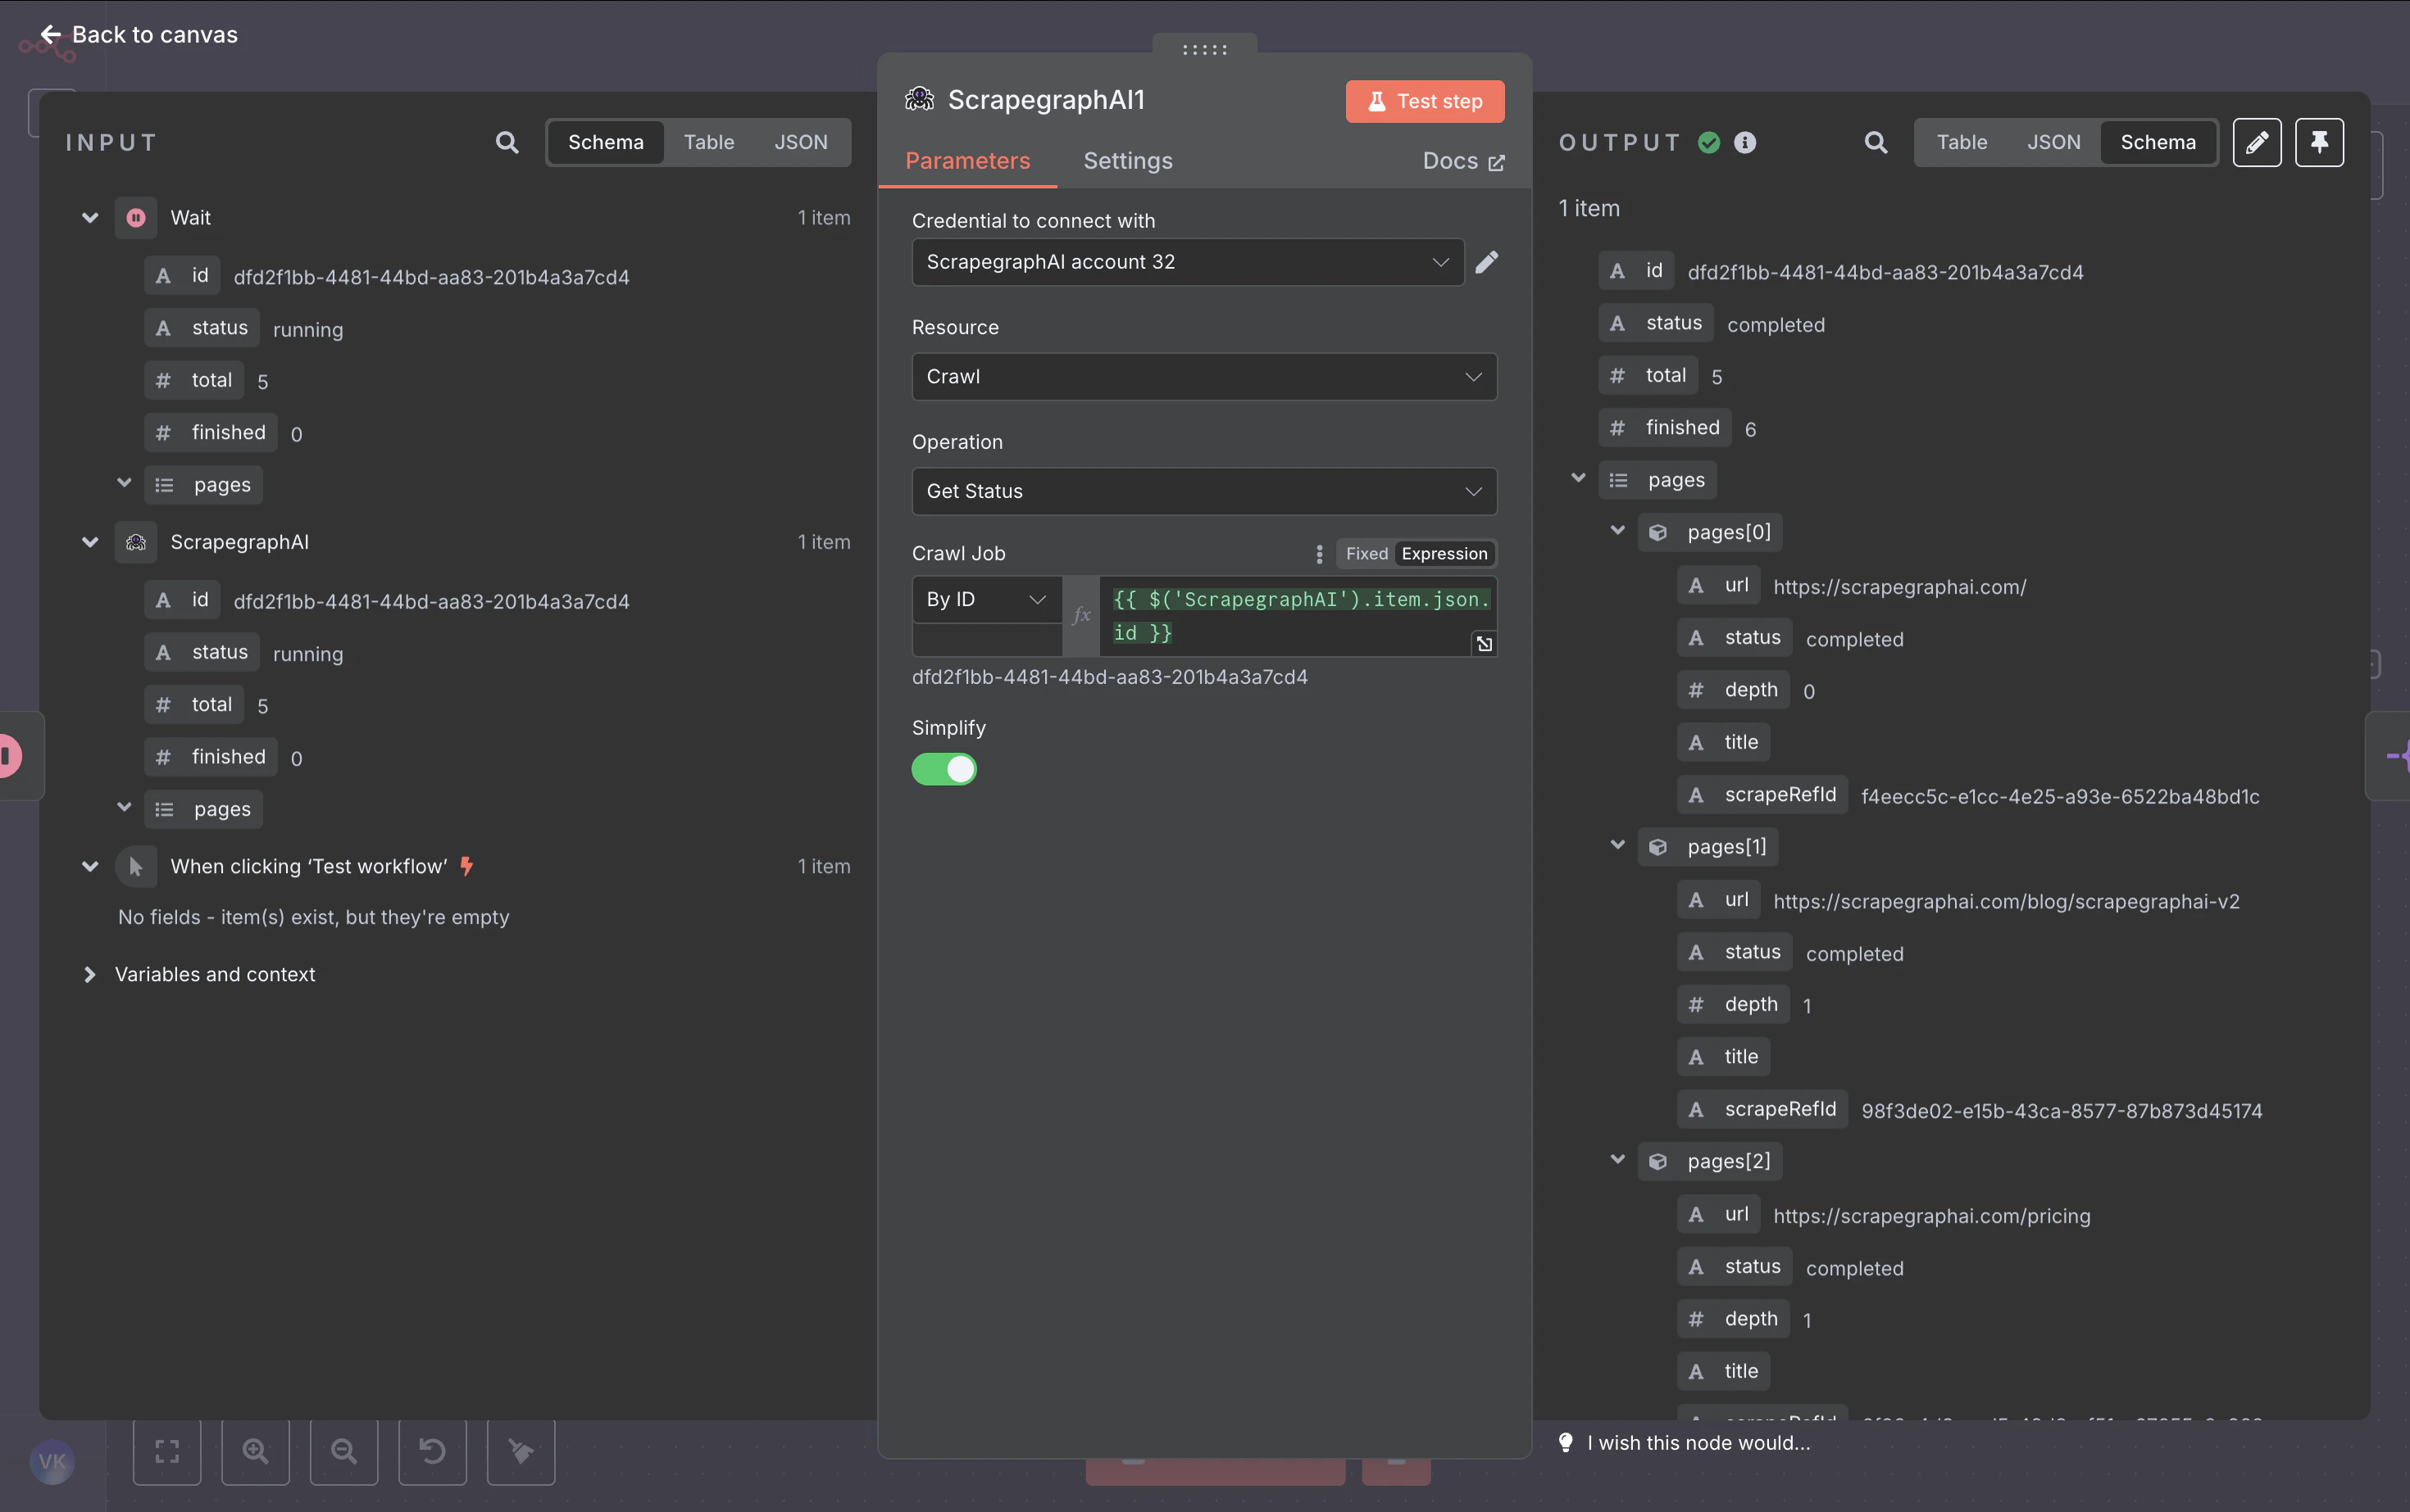The height and width of the screenshot is (1512, 2410).
Task: Edit credential with the pencil icon
Action: (1487, 262)
